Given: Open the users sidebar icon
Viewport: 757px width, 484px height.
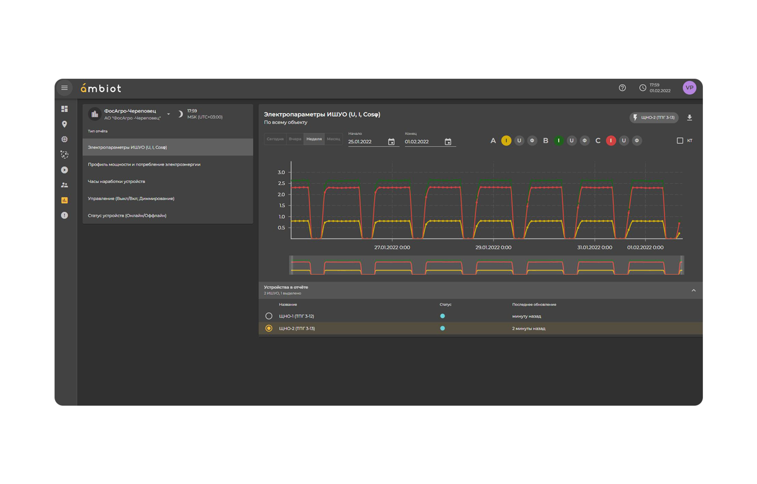Looking at the screenshot, I should click(64, 185).
